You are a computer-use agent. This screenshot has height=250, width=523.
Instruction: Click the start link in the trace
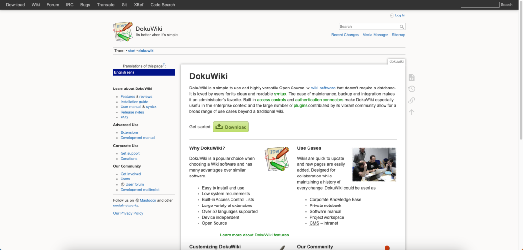[132, 51]
